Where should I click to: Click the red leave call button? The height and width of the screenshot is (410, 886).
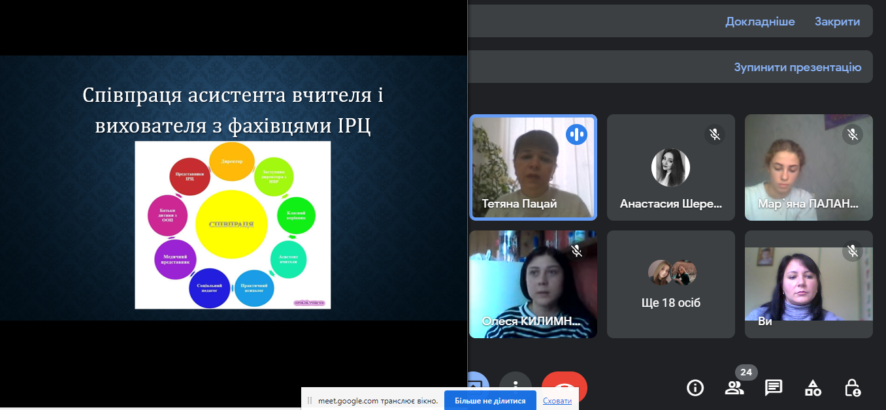(565, 384)
